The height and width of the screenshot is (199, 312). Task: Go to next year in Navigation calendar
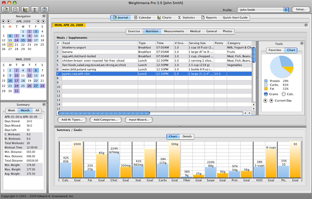[x=43, y=21]
